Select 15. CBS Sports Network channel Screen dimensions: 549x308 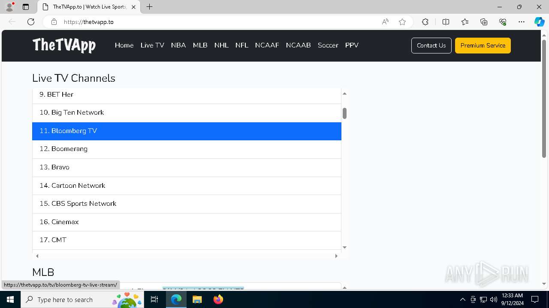[187, 204]
